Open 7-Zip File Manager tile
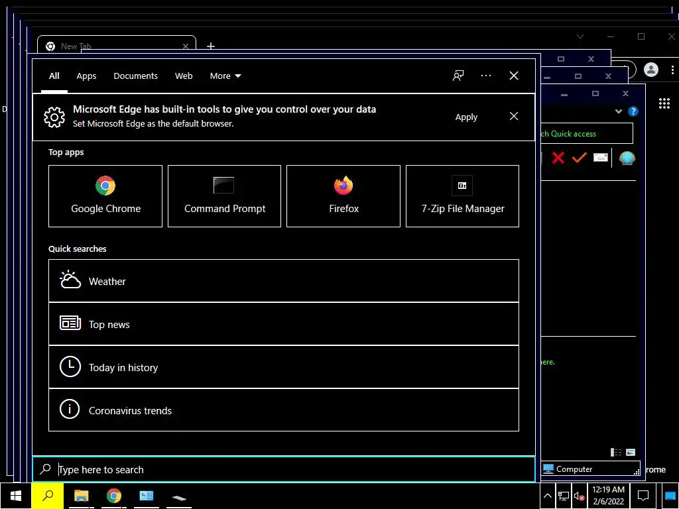This screenshot has width=679, height=509. coord(462,196)
